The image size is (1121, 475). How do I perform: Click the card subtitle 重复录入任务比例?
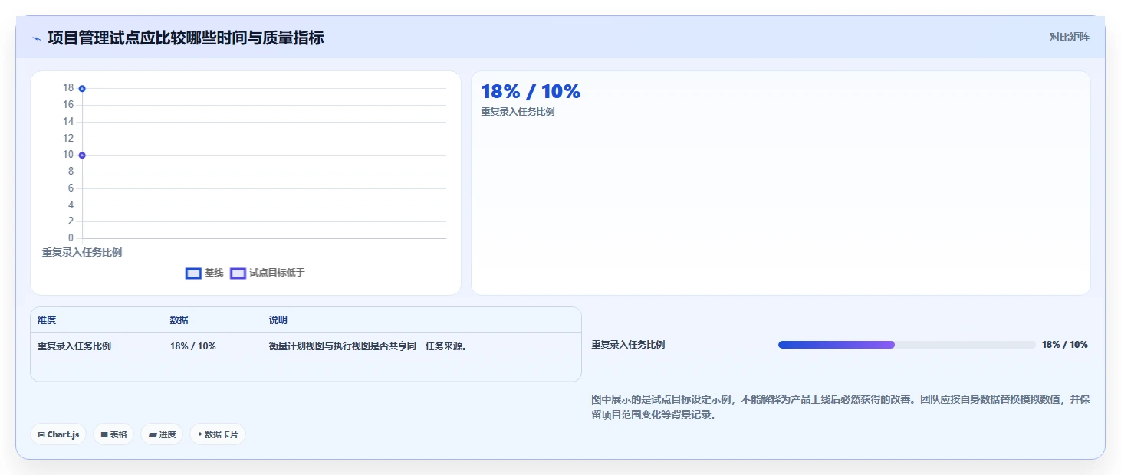click(x=518, y=112)
